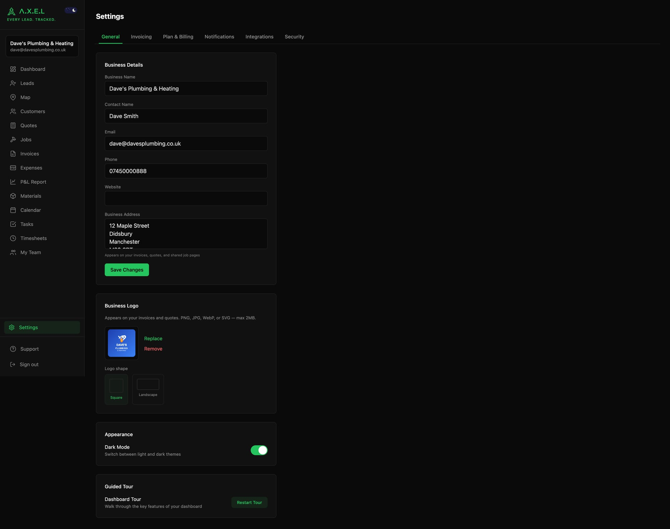Choose the Square logo shape option
This screenshot has height=529, width=670.
coord(116,389)
